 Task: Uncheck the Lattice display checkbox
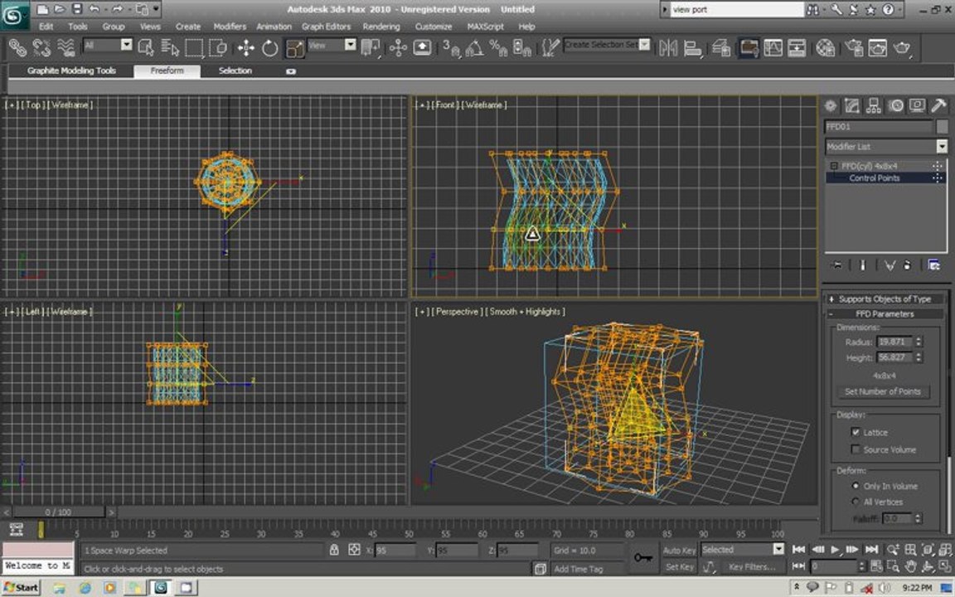point(856,432)
